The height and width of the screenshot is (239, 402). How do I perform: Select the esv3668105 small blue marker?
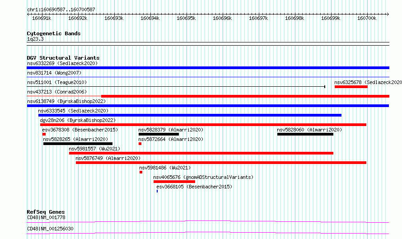pos(157,191)
